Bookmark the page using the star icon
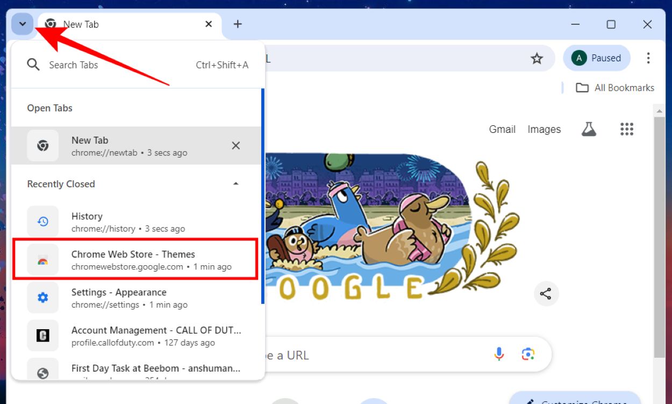Viewport: 672px width, 404px height. pos(537,58)
